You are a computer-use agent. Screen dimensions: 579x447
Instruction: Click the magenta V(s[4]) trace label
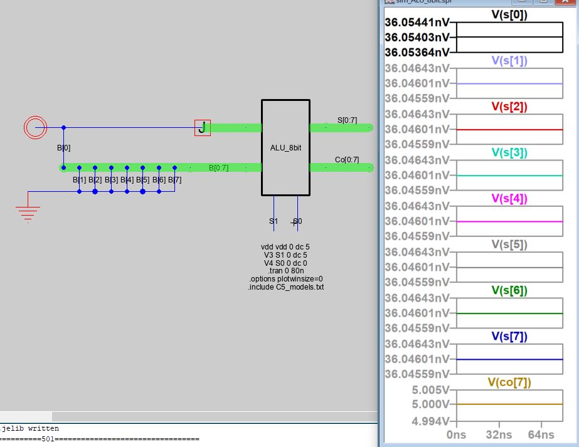coord(509,199)
